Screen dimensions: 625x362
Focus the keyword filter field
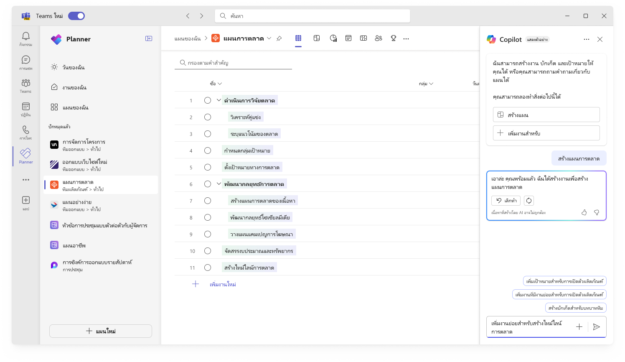pos(233,63)
